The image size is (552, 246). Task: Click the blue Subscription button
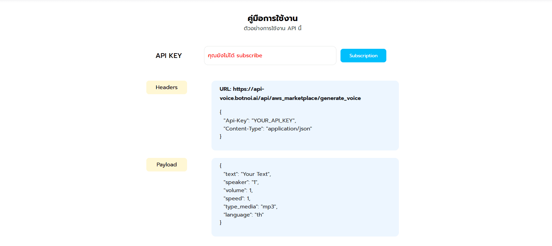pyautogui.click(x=363, y=56)
